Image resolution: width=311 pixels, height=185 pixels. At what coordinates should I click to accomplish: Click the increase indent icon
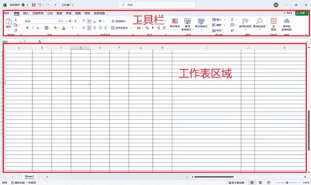[x=106, y=28]
